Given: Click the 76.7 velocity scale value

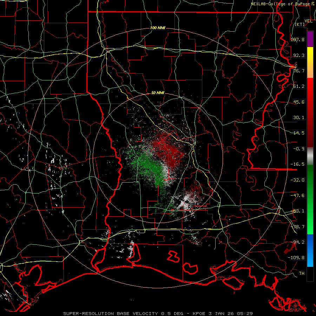Looking at the screenshot, I should (299, 71).
